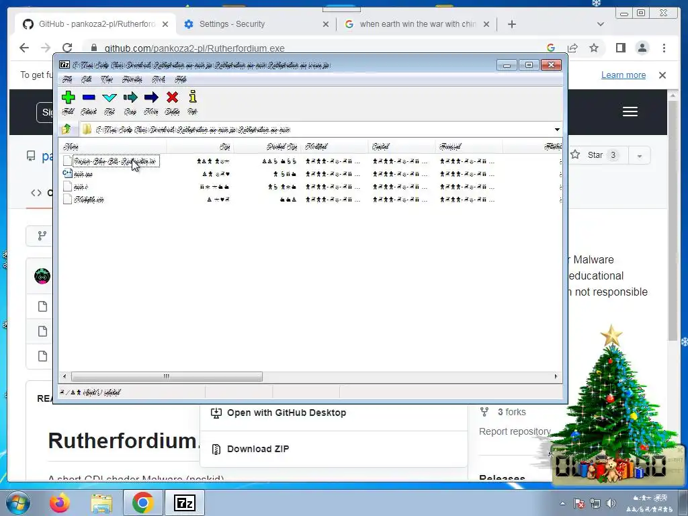Click Download ZIP on GitHub
Image resolution: width=688 pixels, height=516 pixels.
tap(251, 449)
